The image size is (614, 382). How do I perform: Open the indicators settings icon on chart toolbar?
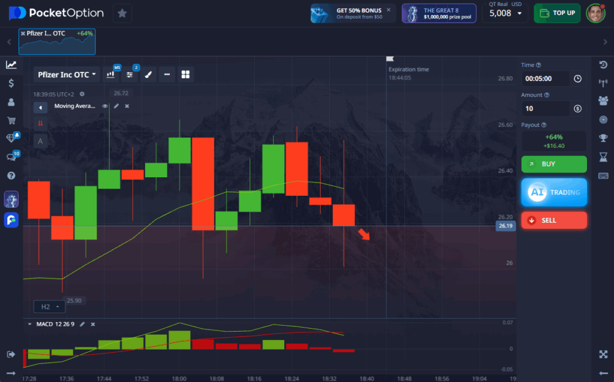tap(130, 74)
